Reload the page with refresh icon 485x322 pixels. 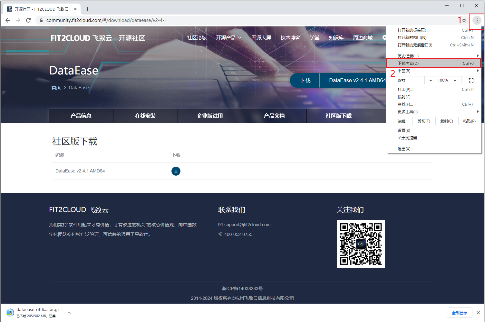click(x=28, y=20)
